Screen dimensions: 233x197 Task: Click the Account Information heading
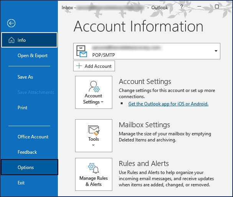[x=138, y=26]
